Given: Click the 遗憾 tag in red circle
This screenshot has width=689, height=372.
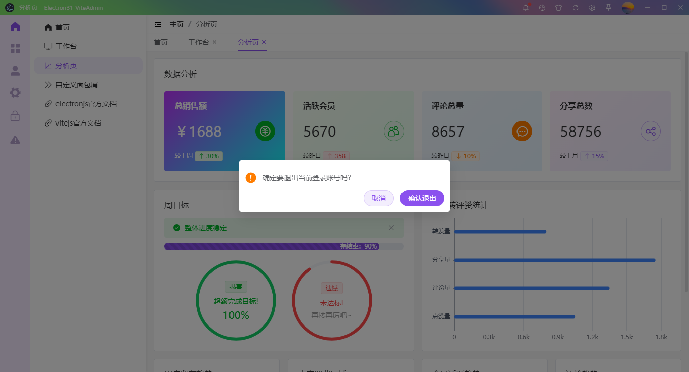Looking at the screenshot, I should coord(332,288).
